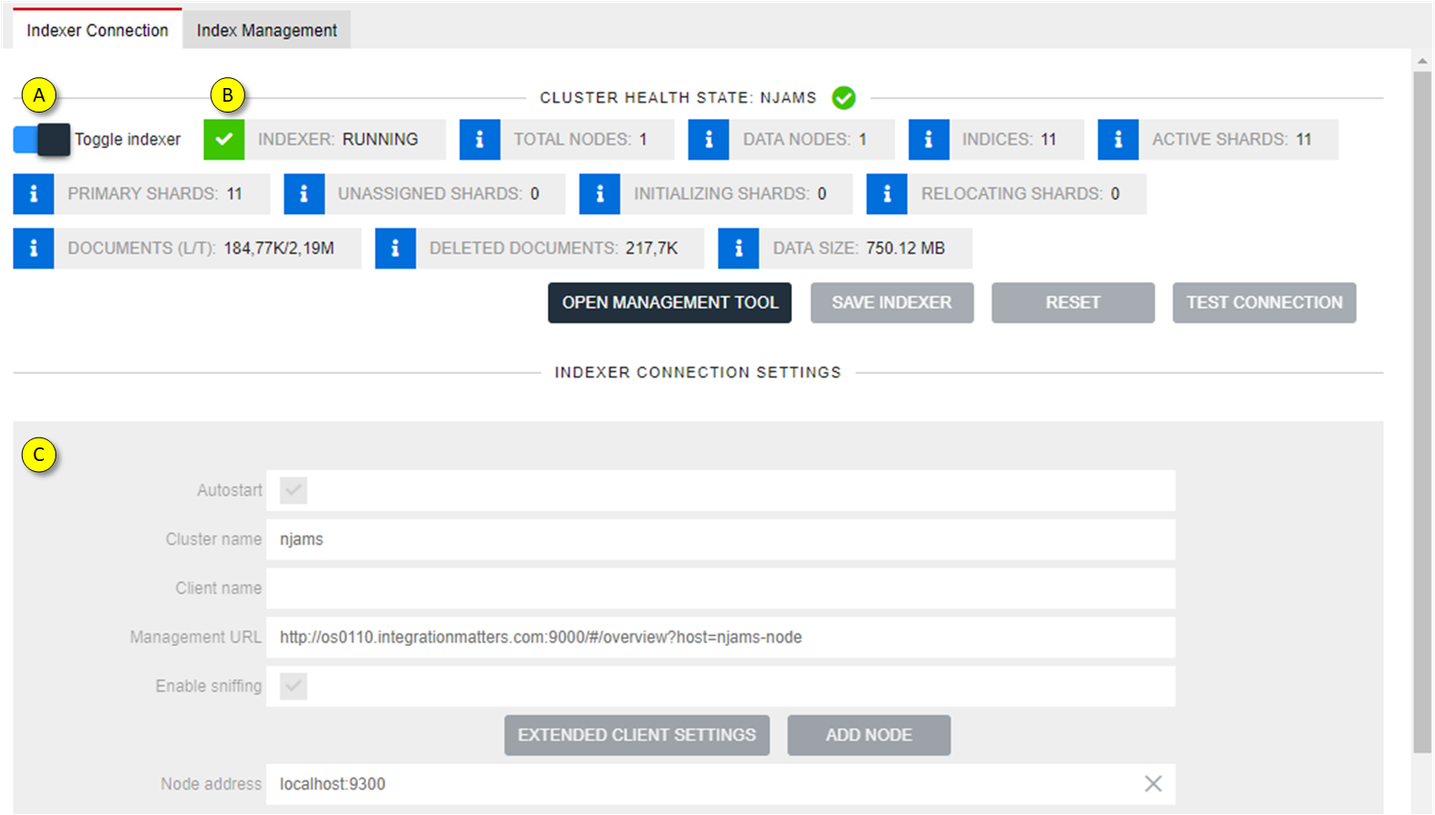Click the Deleted Documents info icon
This screenshot has width=1435, height=815.
(395, 249)
